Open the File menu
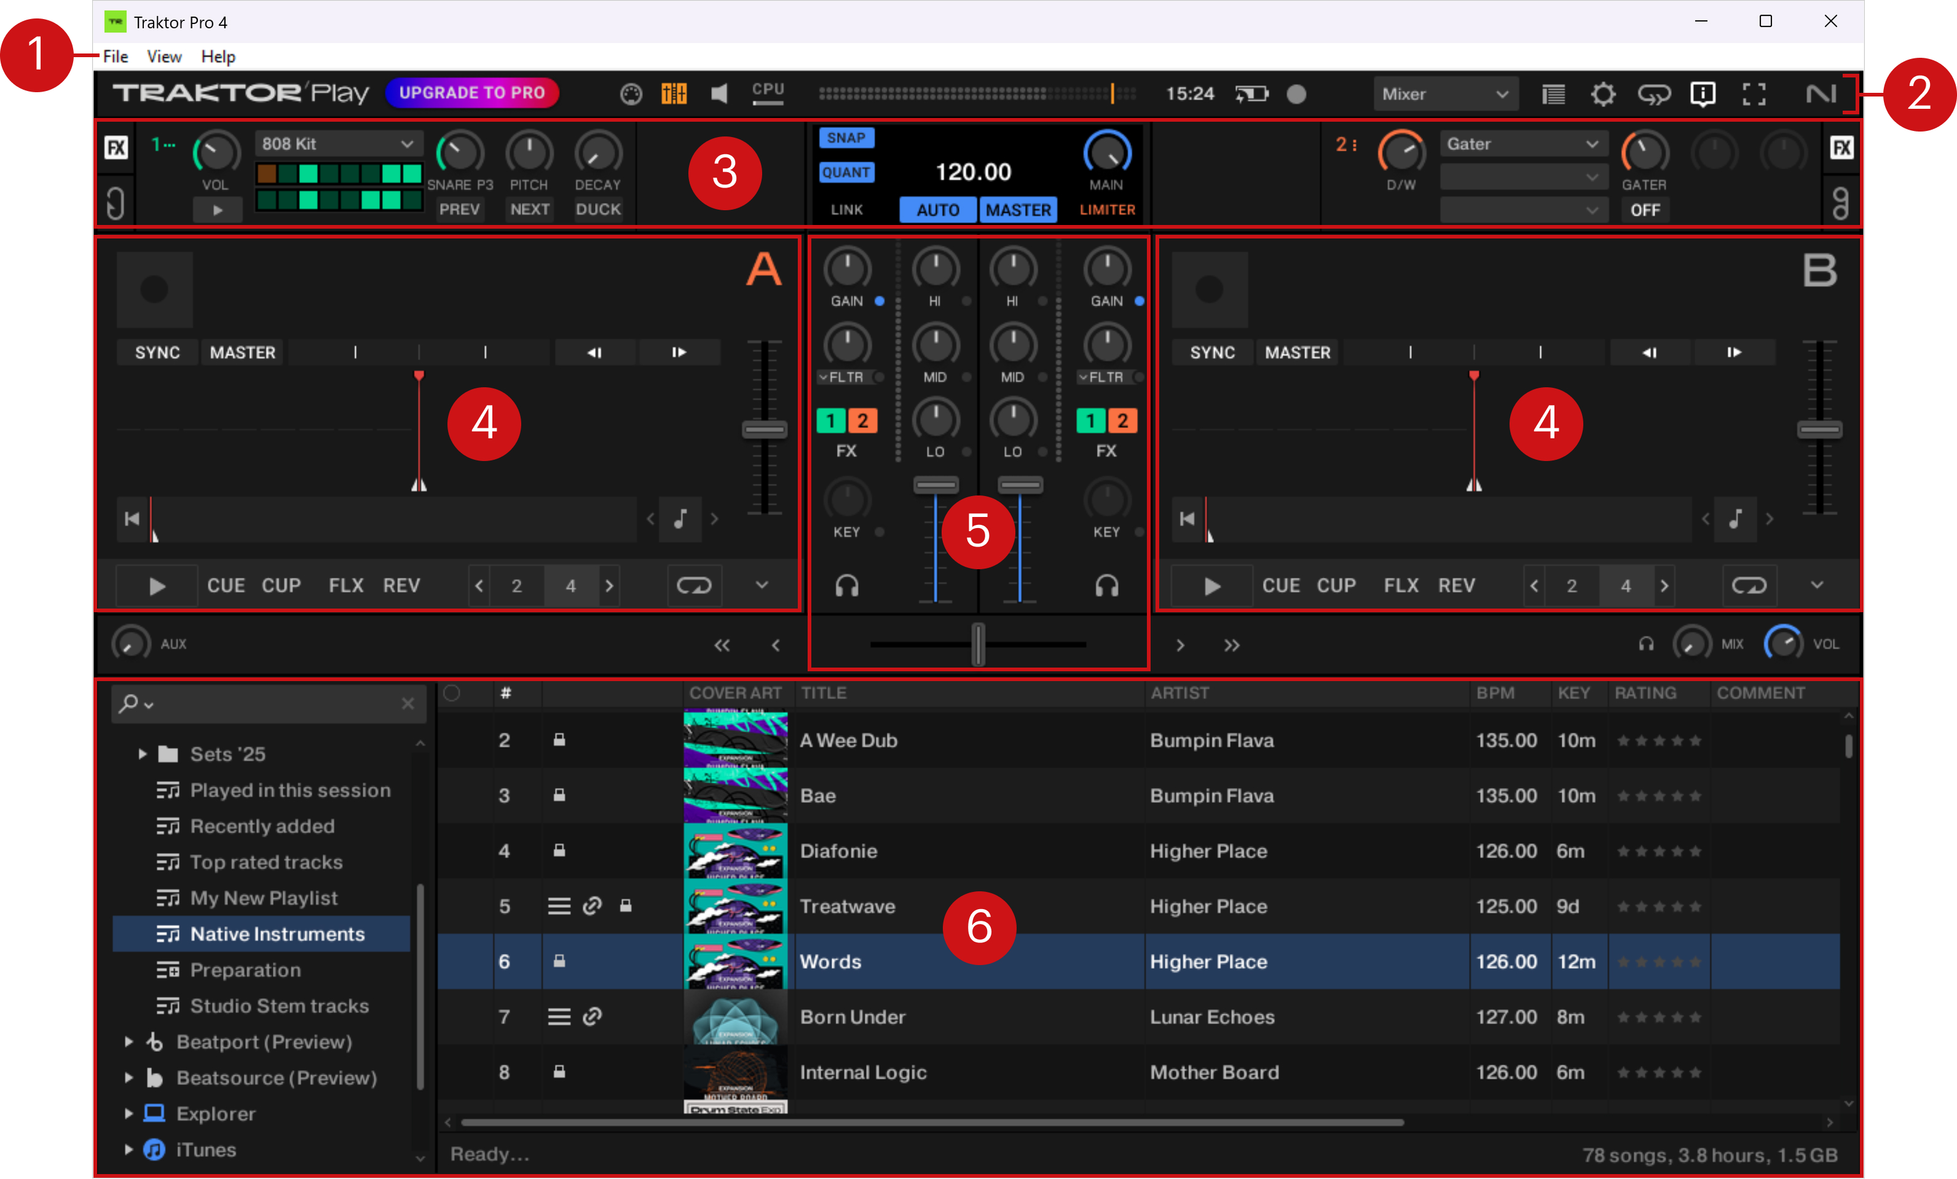 115,57
